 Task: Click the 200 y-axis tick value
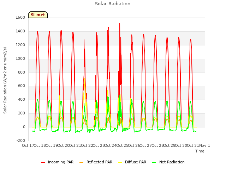tap(22, 113)
